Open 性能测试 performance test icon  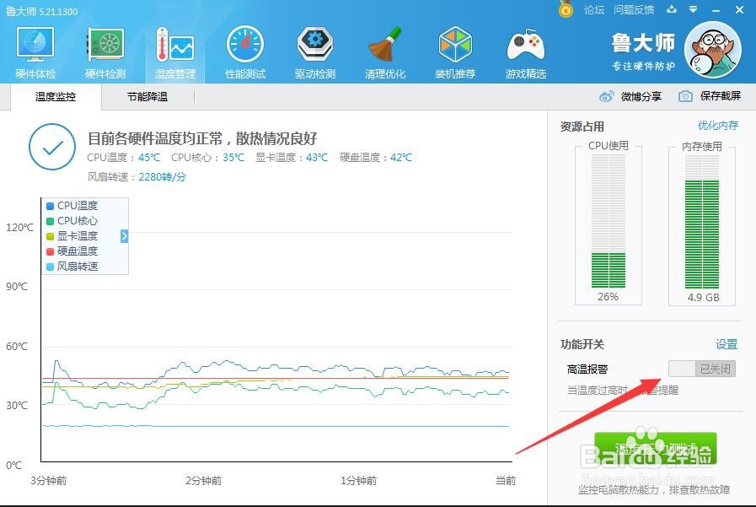[245, 52]
